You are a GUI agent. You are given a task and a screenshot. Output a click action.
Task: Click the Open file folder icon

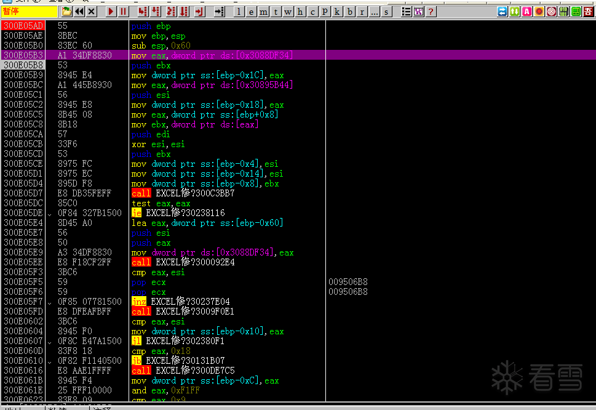tap(66, 12)
